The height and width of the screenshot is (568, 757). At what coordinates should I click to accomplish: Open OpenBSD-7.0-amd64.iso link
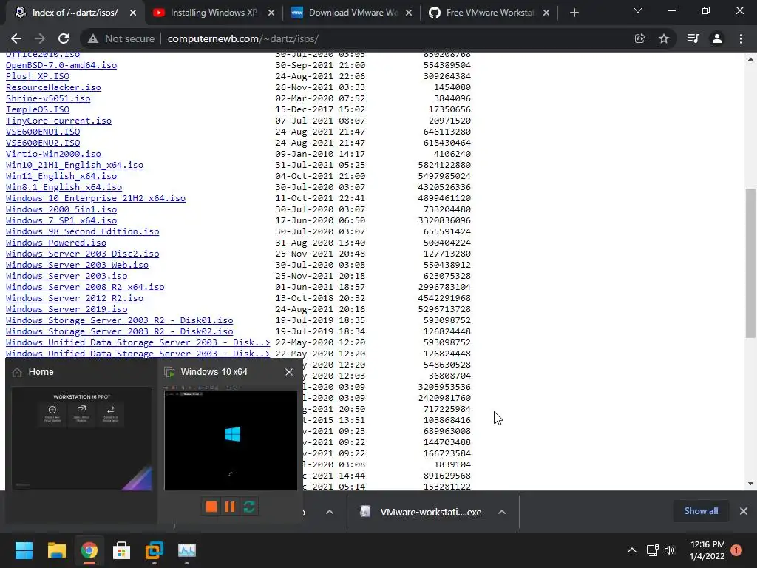coord(61,65)
